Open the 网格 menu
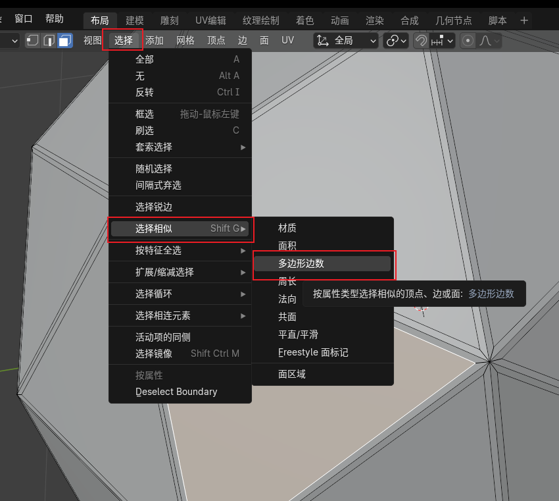The image size is (559, 501). coord(185,40)
